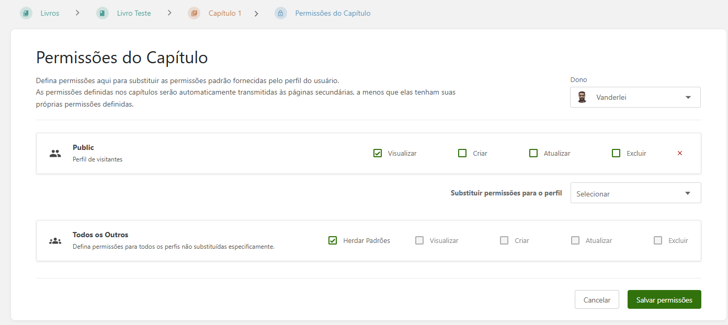Image resolution: width=728 pixels, height=325 pixels.
Task: Click Salvar permissões button
Action: [664, 299]
